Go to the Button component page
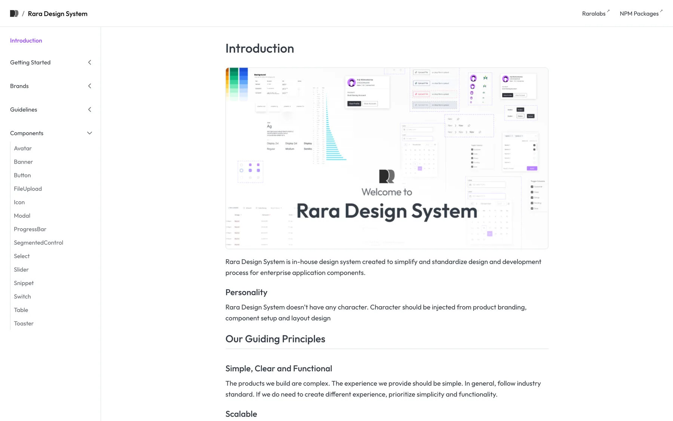Image resolution: width=673 pixels, height=421 pixels. (22, 175)
